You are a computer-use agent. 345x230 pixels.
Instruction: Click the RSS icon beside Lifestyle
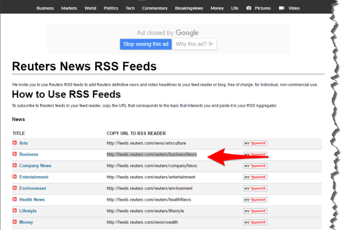[x=15, y=211]
